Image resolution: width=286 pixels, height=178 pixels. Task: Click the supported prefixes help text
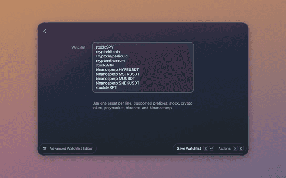[143, 105]
